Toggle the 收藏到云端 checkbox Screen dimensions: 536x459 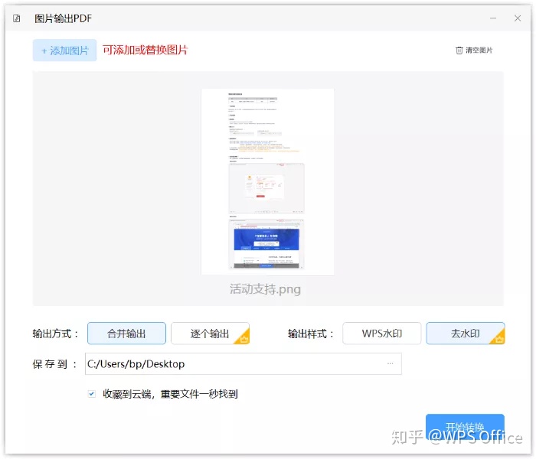tap(92, 394)
